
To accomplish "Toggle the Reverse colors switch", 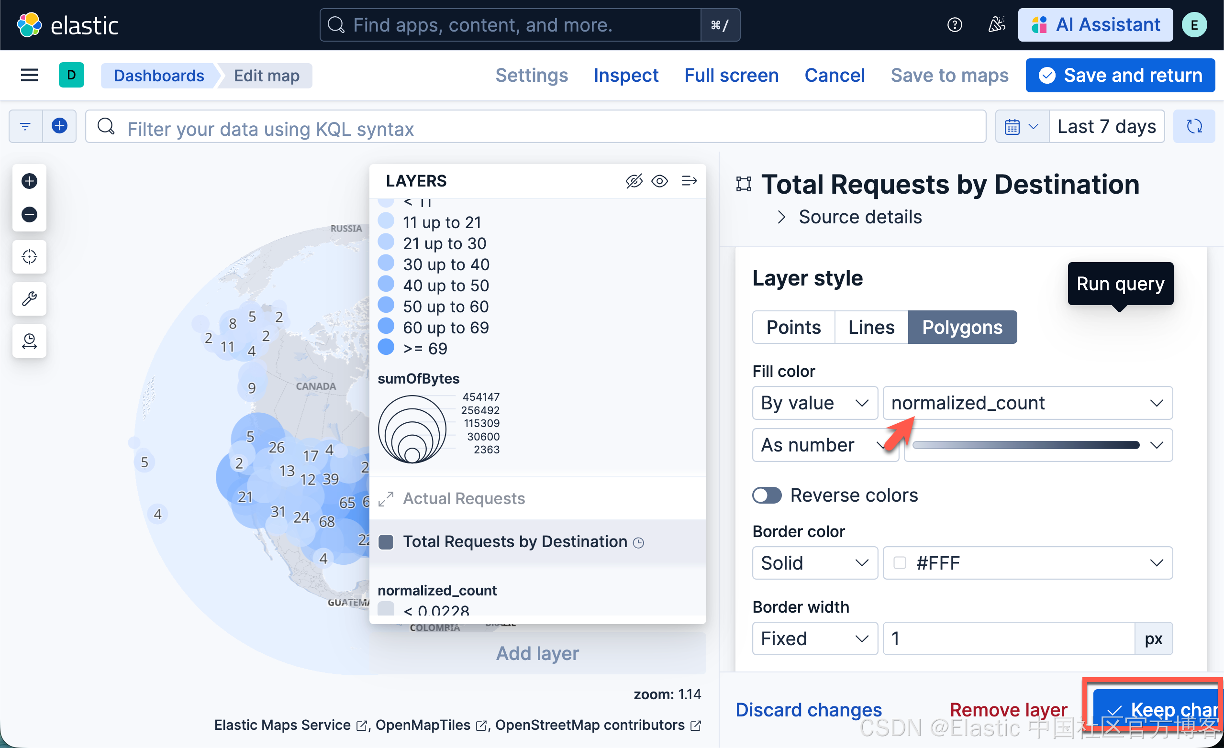I will (767, 495).
